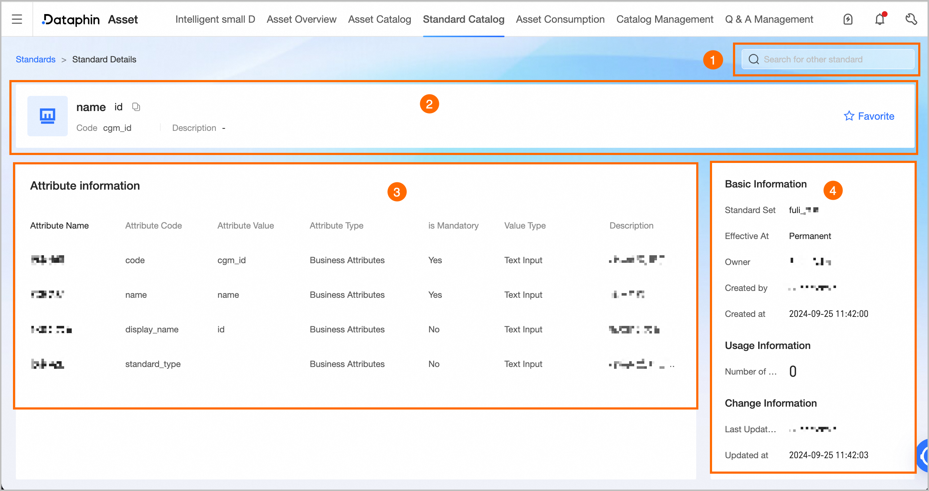The width and height of the screenshot is (929, 491).
Task: Click the Description column header
Action: click(631, 225)
